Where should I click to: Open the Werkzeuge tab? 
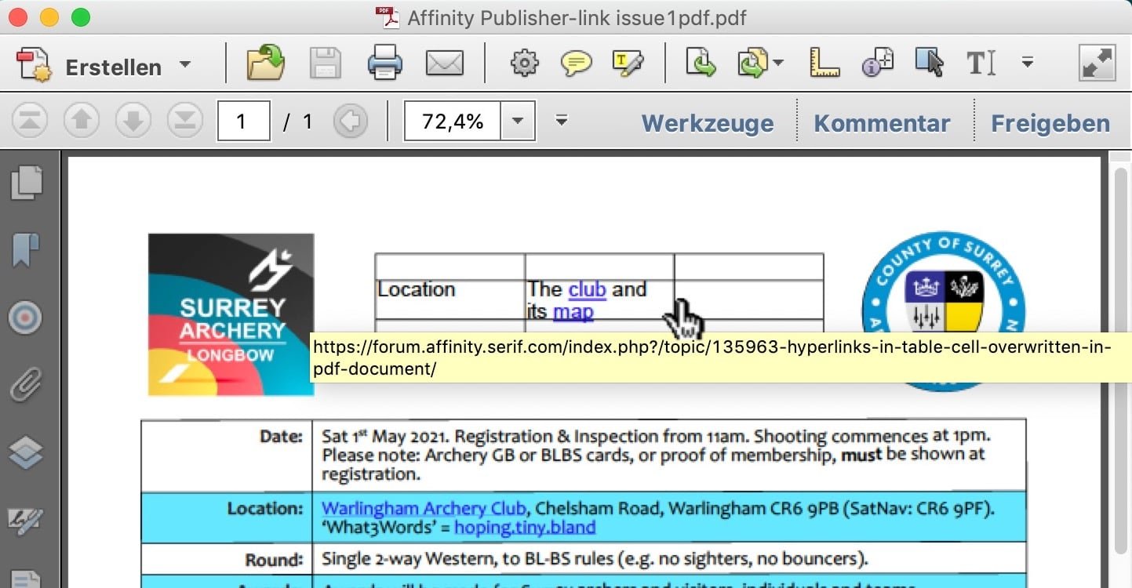(707, 122)
